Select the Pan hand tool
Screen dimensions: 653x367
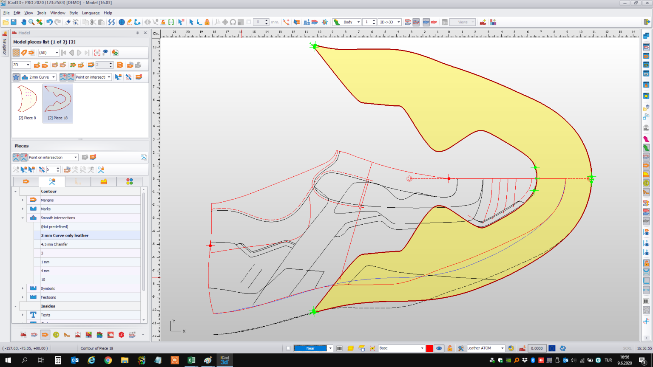pyautogui.click(x=24, y=22)
